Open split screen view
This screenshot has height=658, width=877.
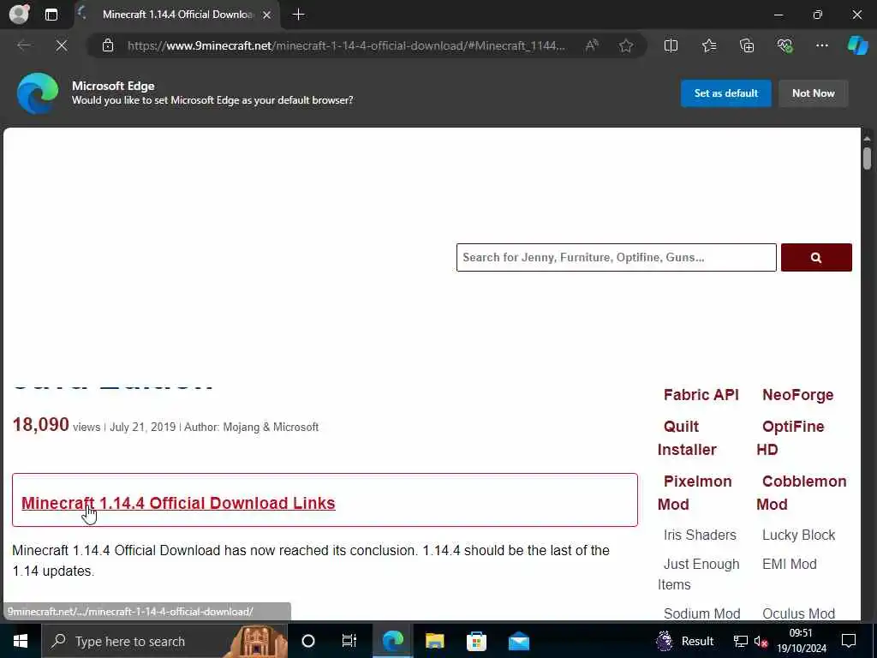(671, 45)
